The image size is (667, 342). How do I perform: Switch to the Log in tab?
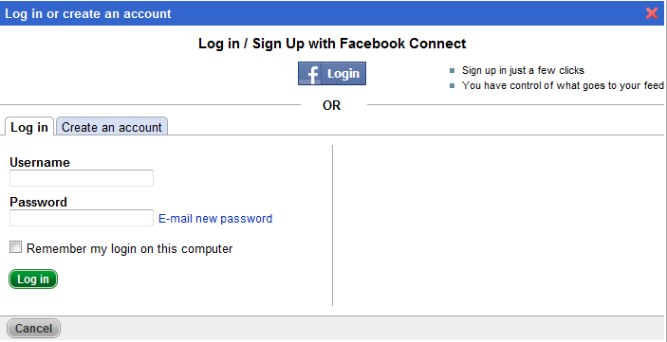(28, 127)
